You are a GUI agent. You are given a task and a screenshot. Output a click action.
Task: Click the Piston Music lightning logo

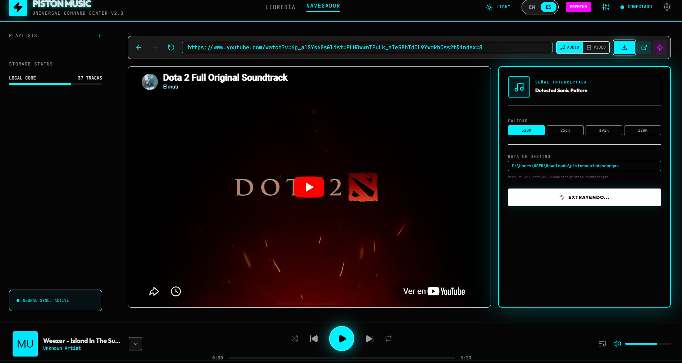point(18,8)
